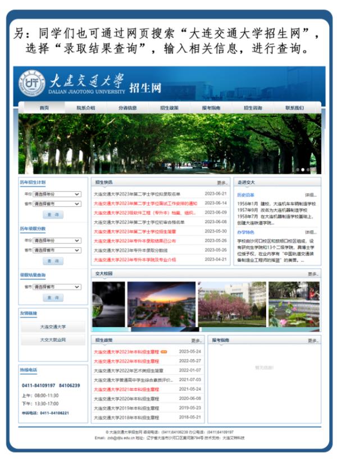The width and height of the screenshot is (337, 462).
Task: Click the lotus pond campus thumbnail
Action: 294,305
